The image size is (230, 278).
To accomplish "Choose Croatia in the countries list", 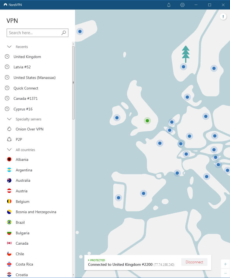I will pos(22,275).
